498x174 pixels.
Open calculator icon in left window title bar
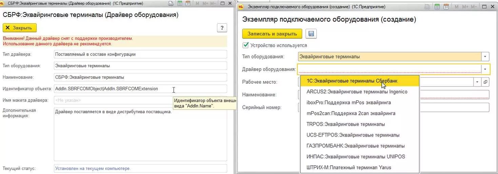click(x=180, y=3)
